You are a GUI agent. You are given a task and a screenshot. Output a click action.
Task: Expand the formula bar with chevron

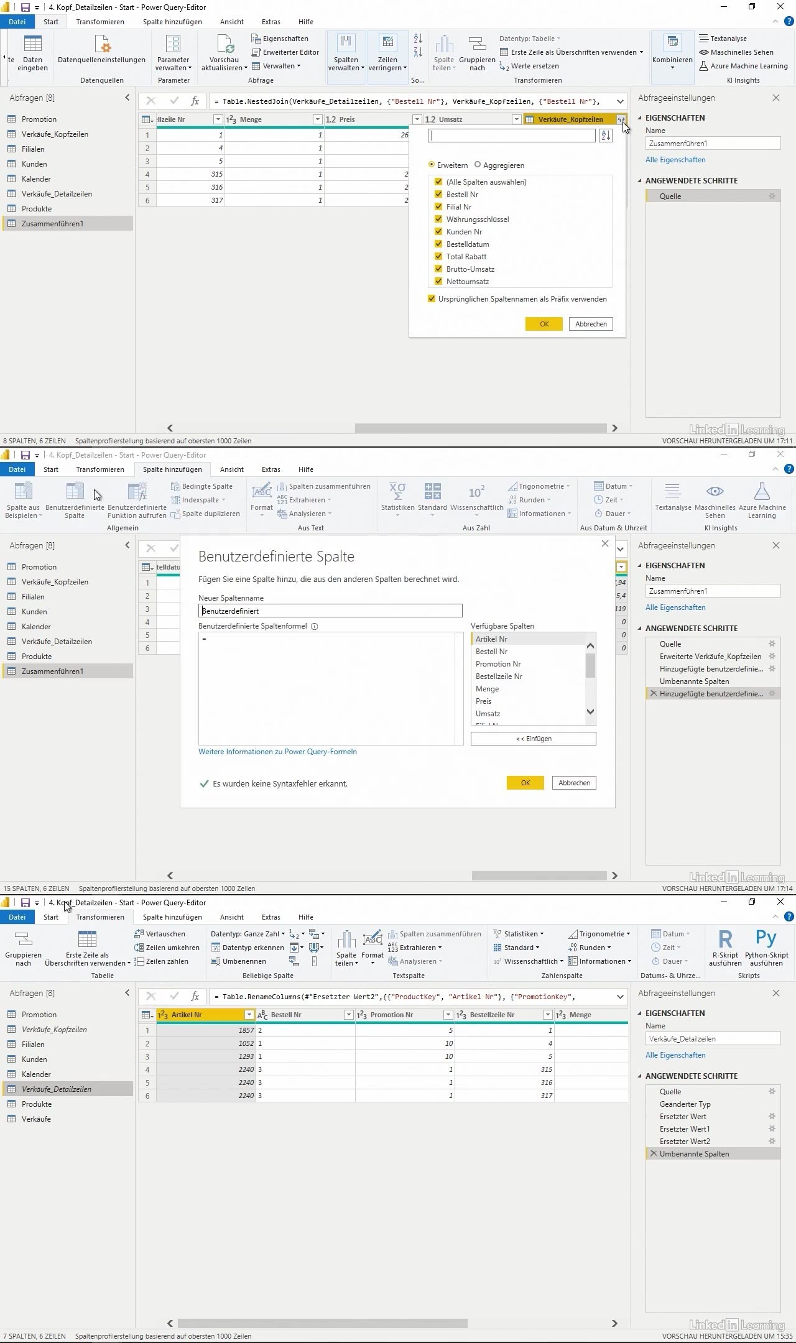[620, 101]
